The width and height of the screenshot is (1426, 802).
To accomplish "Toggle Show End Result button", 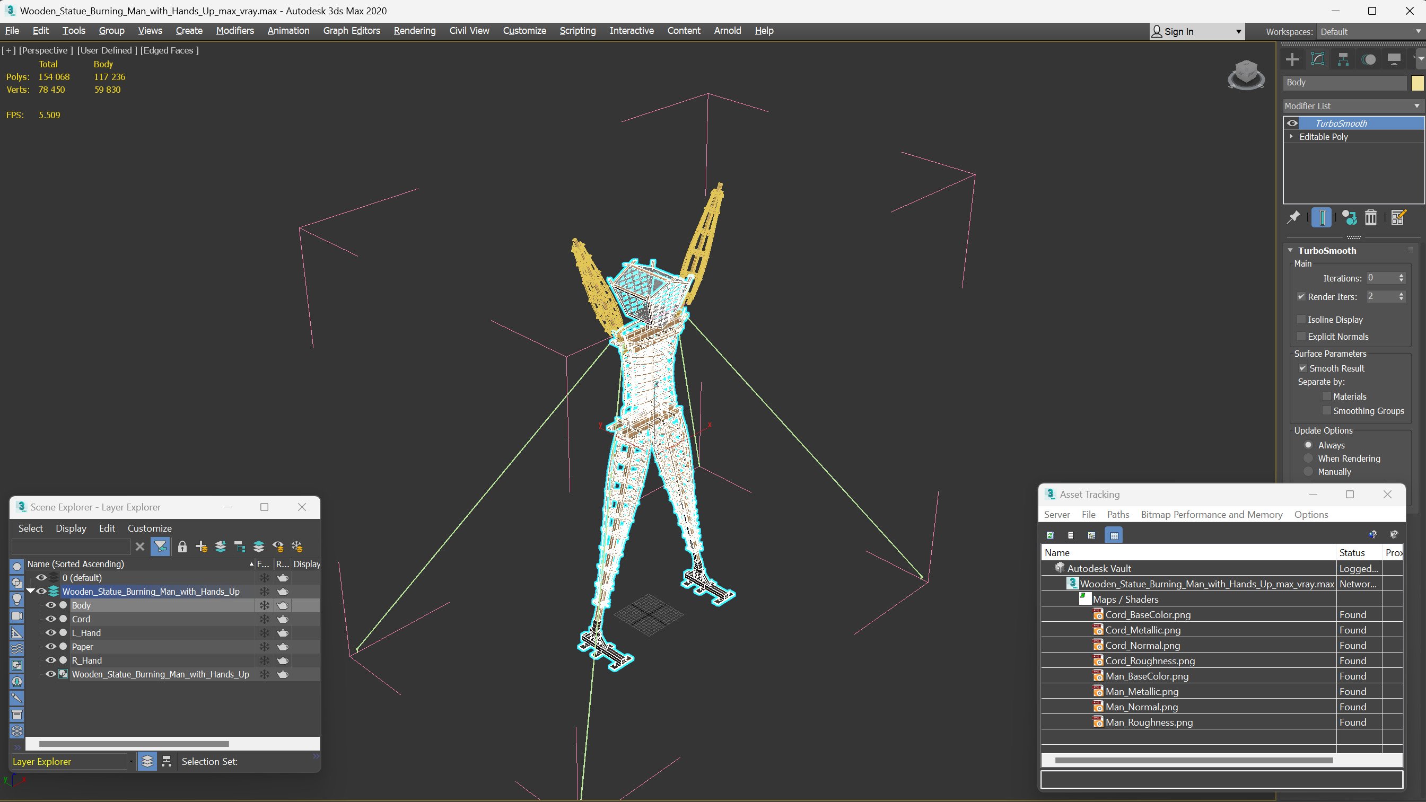I will point(1322,217).
